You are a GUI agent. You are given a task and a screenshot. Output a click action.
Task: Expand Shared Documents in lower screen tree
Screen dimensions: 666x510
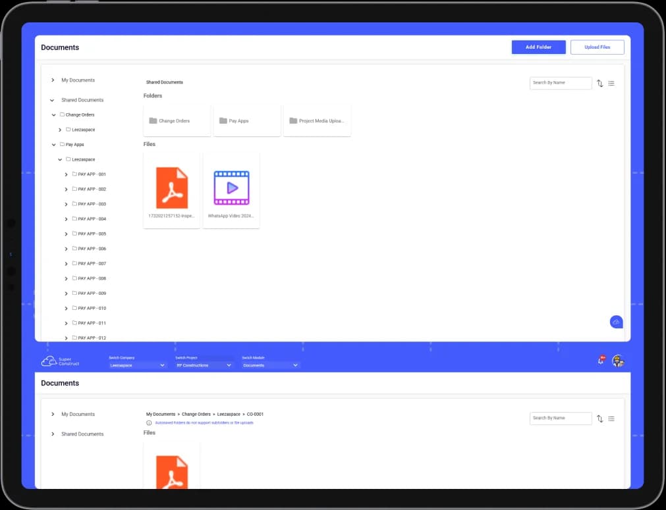[53, 434]
